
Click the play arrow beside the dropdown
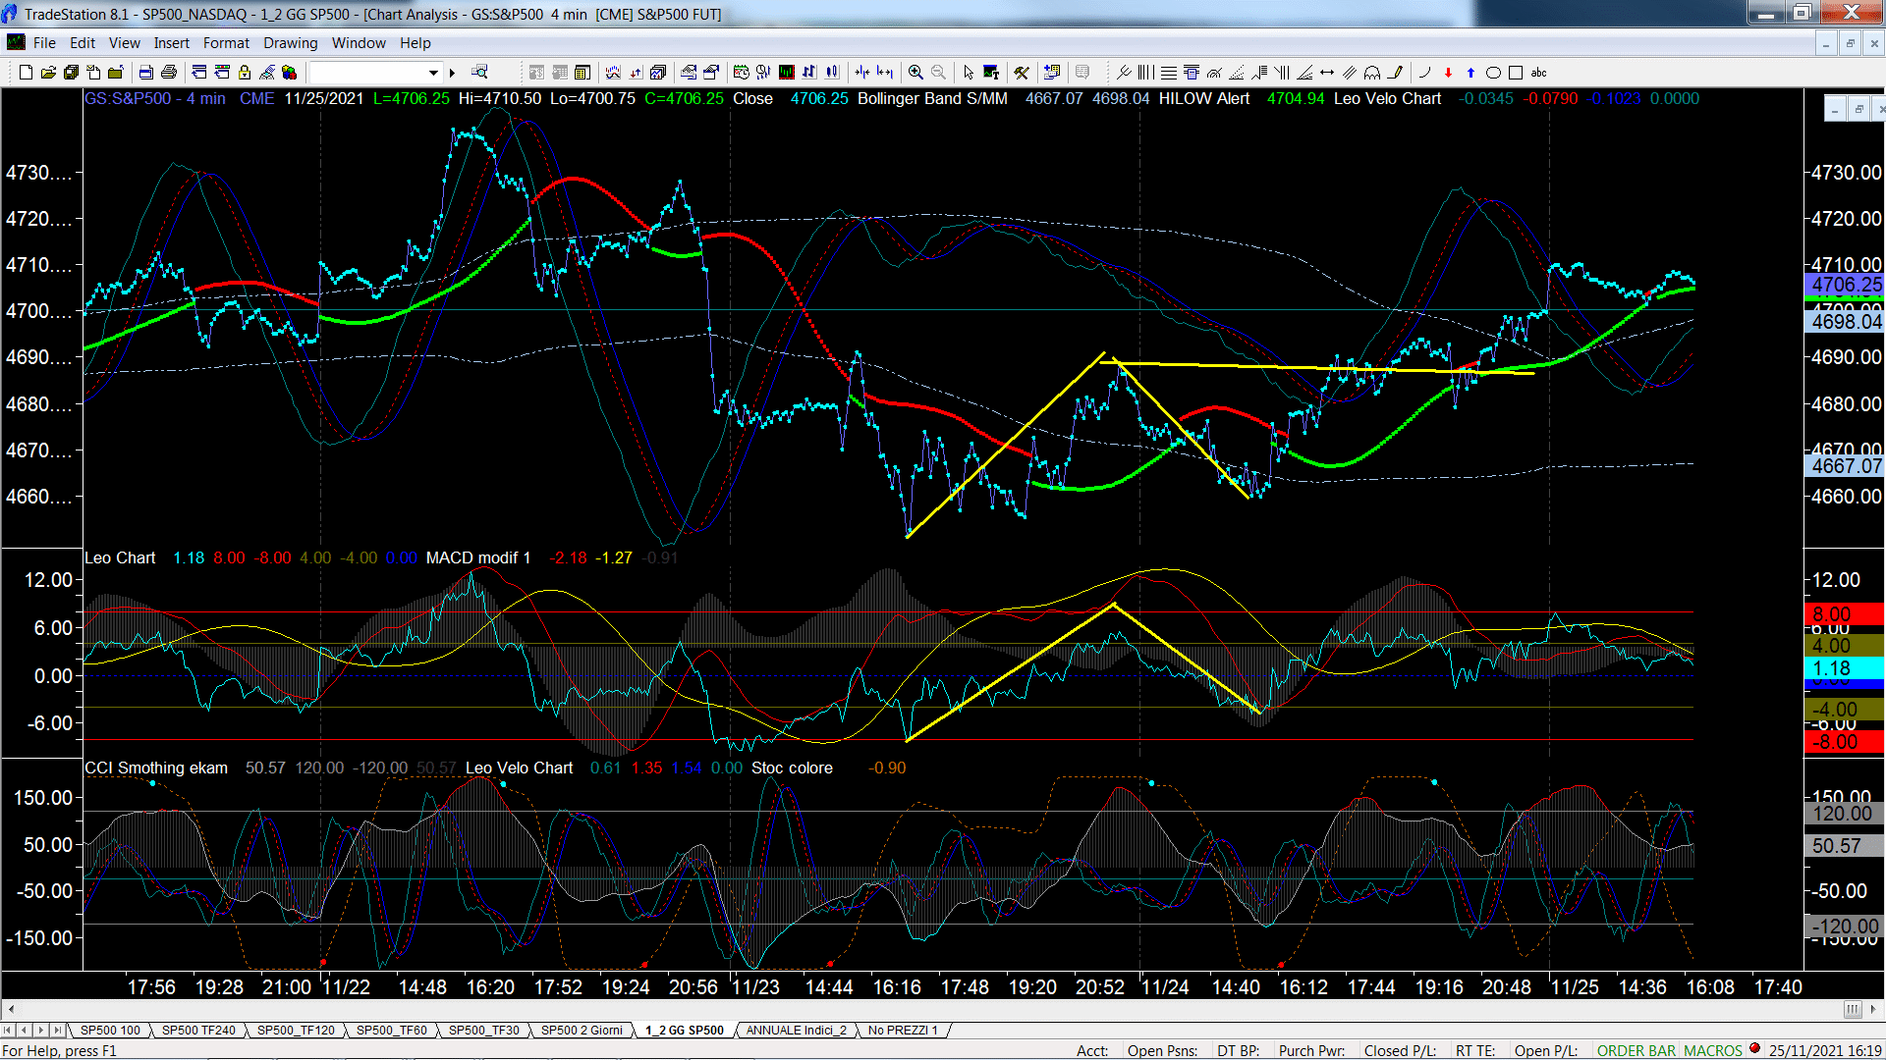tap(453, 73)
